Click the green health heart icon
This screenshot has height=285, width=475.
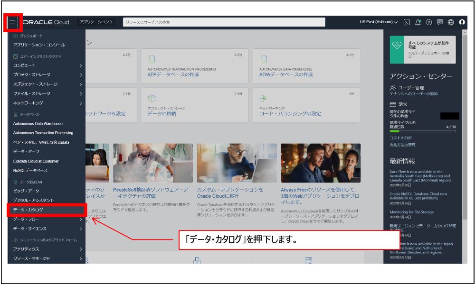[x=397, y=46]
